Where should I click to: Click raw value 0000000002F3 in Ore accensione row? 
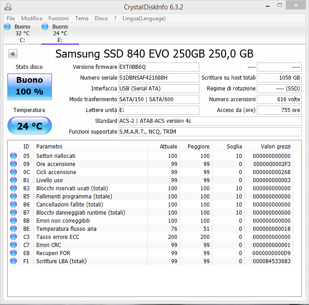(272, 164)
